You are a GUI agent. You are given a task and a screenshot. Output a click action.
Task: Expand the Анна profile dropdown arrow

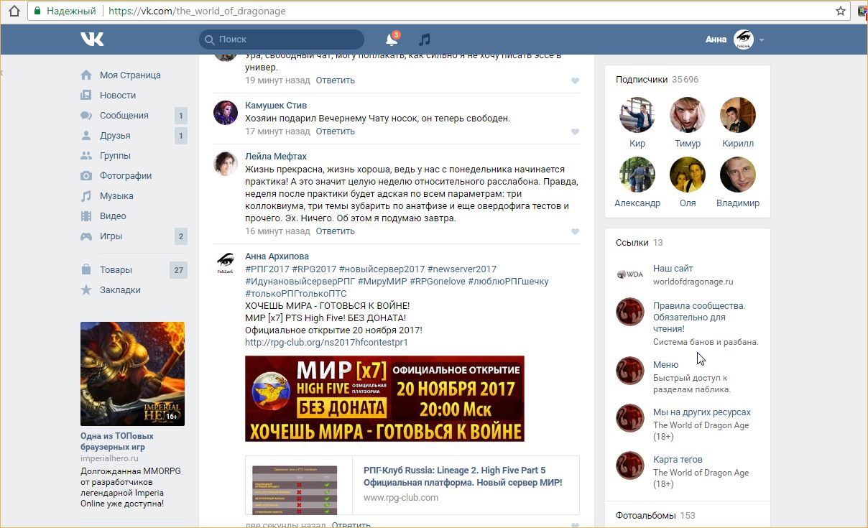(762, 40)
